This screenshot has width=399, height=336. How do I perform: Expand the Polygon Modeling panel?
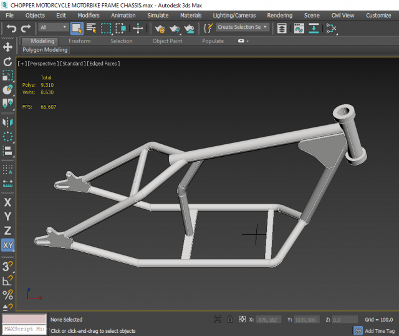pyautogui.click(x=45, y=50)
